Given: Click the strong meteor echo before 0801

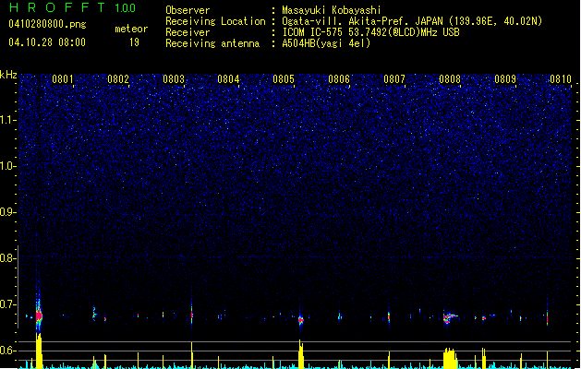Looking at the screenshot, I should click(39, 315).
